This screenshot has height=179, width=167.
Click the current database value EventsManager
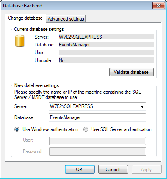(x=106, y=45)
